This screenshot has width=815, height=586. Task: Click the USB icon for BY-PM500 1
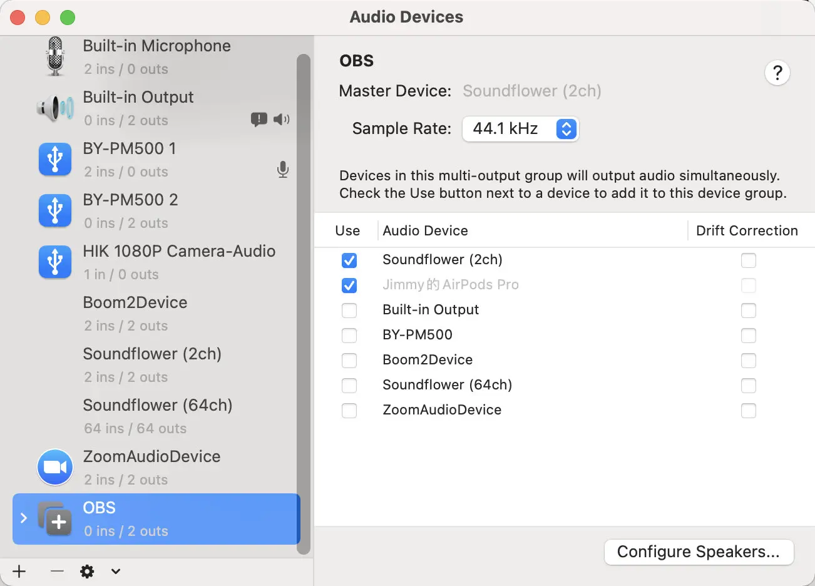pos(55,160)
